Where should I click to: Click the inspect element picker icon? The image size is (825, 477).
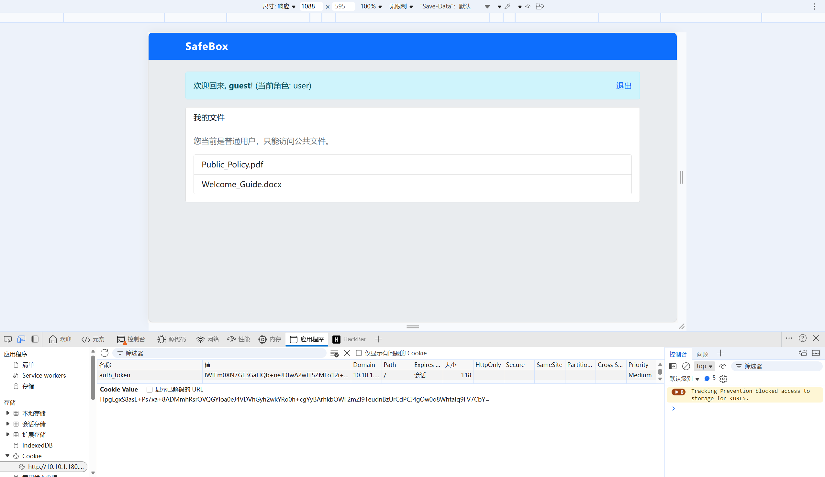tap(7, 339)
